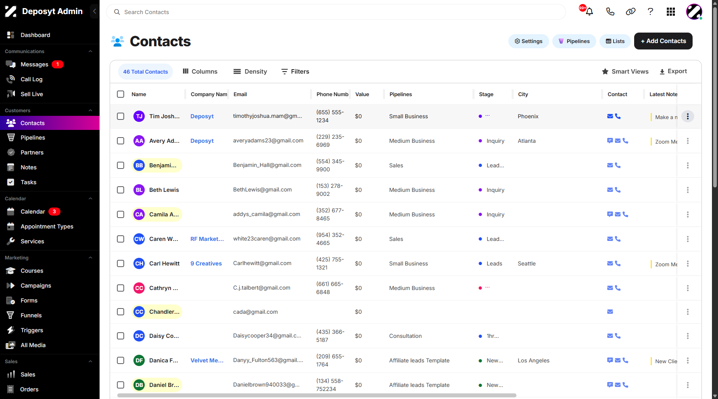The width and height of the screenshot is (718, 399).
Task: Check the box for Tim Josh row
Action: pyautogui.click(x=121, y=116)
